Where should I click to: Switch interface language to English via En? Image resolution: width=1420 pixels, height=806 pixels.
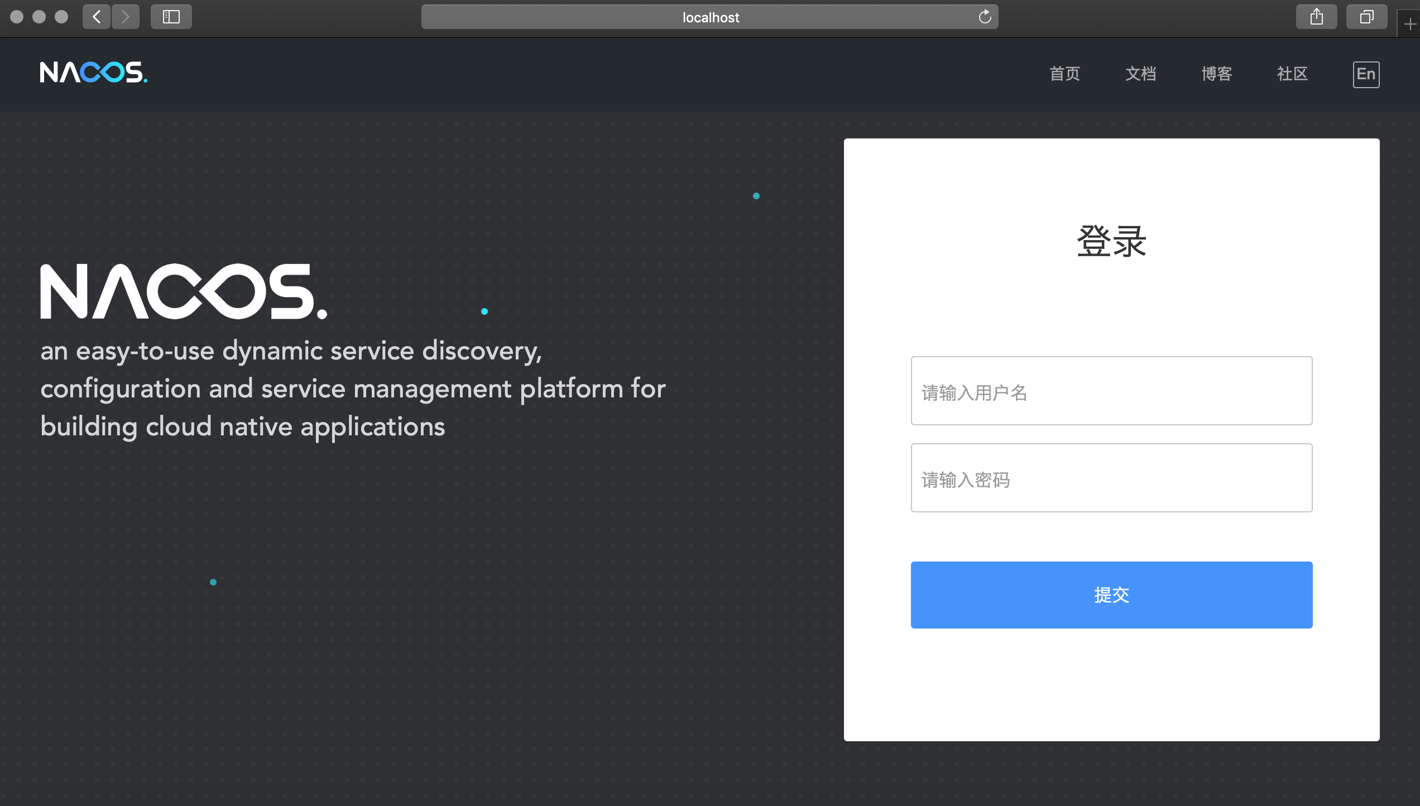1366,74
